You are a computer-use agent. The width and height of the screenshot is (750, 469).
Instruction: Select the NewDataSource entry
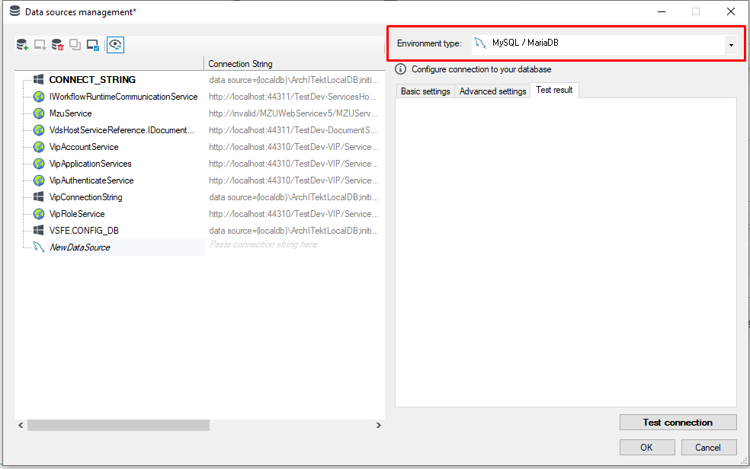[x=80, y=247]
